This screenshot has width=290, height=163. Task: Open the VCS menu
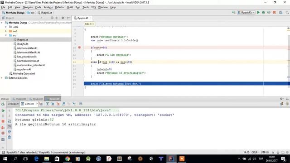(93, 7)
